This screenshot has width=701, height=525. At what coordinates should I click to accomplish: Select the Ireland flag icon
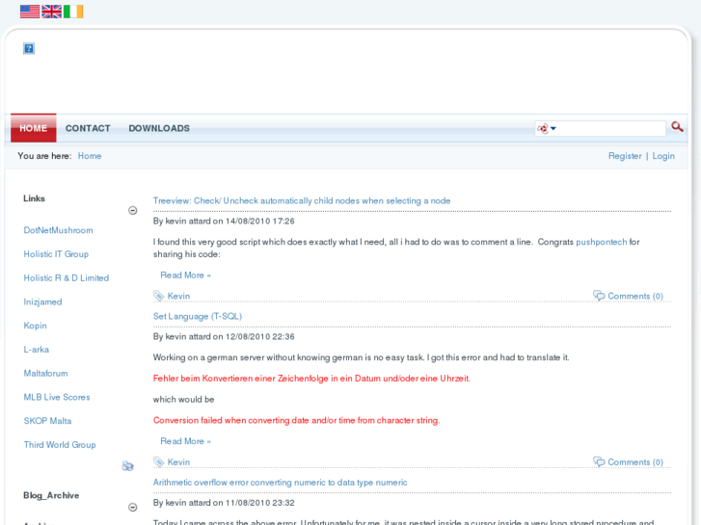(73, 12)
